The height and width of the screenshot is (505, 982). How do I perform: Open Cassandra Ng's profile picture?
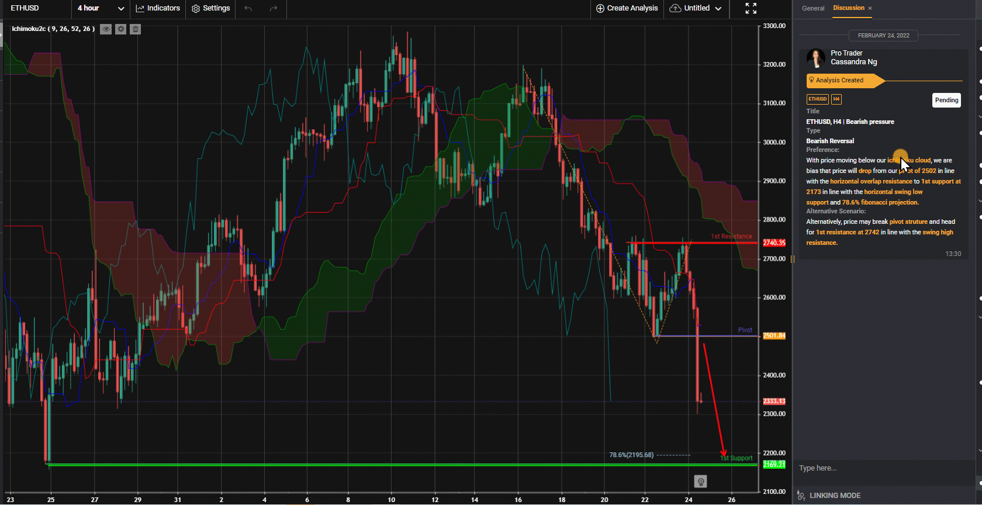coord(816,58)
